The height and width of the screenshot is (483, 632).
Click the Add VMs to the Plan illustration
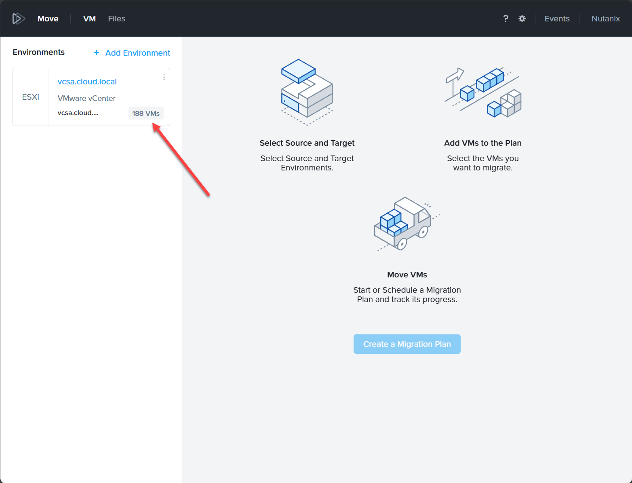(x=483, y=92)
